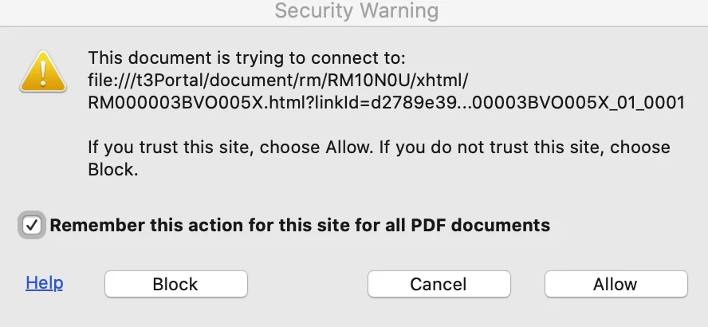Get help about this security warning
The image size is (708, 327).
coord(45,283)
